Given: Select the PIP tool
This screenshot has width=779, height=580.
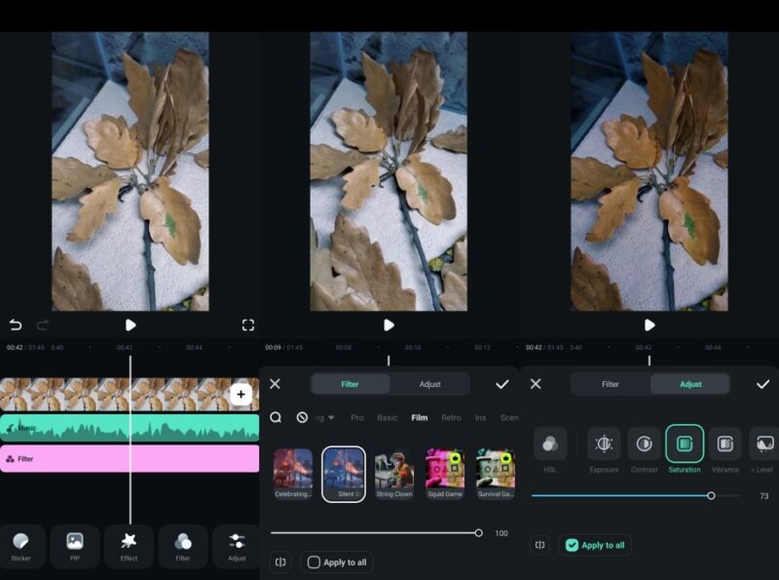Looking at the screenshot, I should pos(76,546).
